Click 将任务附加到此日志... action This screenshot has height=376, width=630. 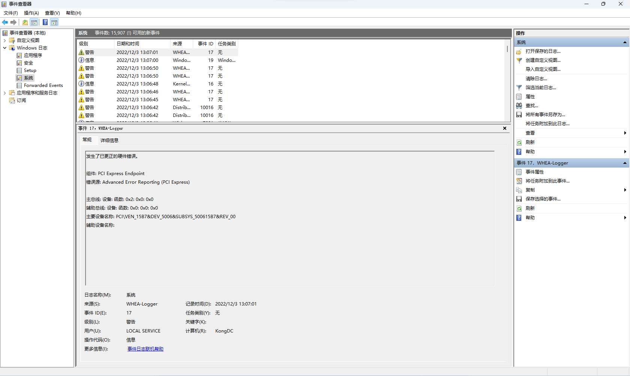547,124
